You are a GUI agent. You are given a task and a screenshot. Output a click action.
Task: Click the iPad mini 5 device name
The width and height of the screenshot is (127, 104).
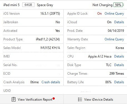point(11,5)
